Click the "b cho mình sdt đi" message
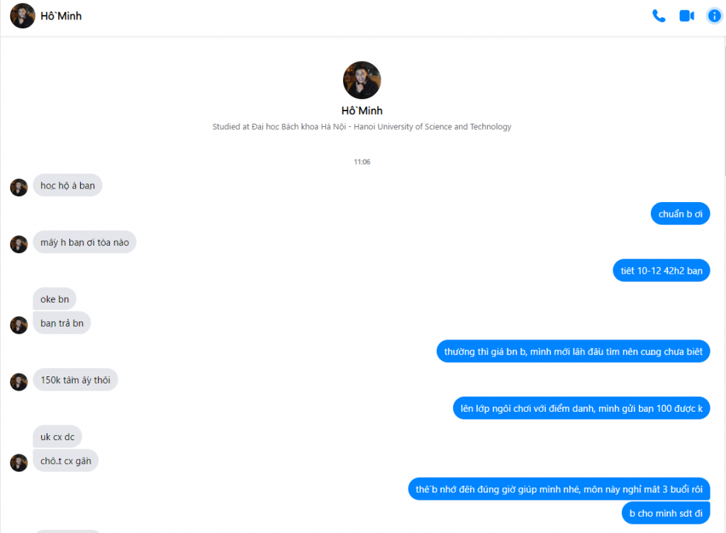The height and width of the screenshot is (533, 726). point(665,513)
